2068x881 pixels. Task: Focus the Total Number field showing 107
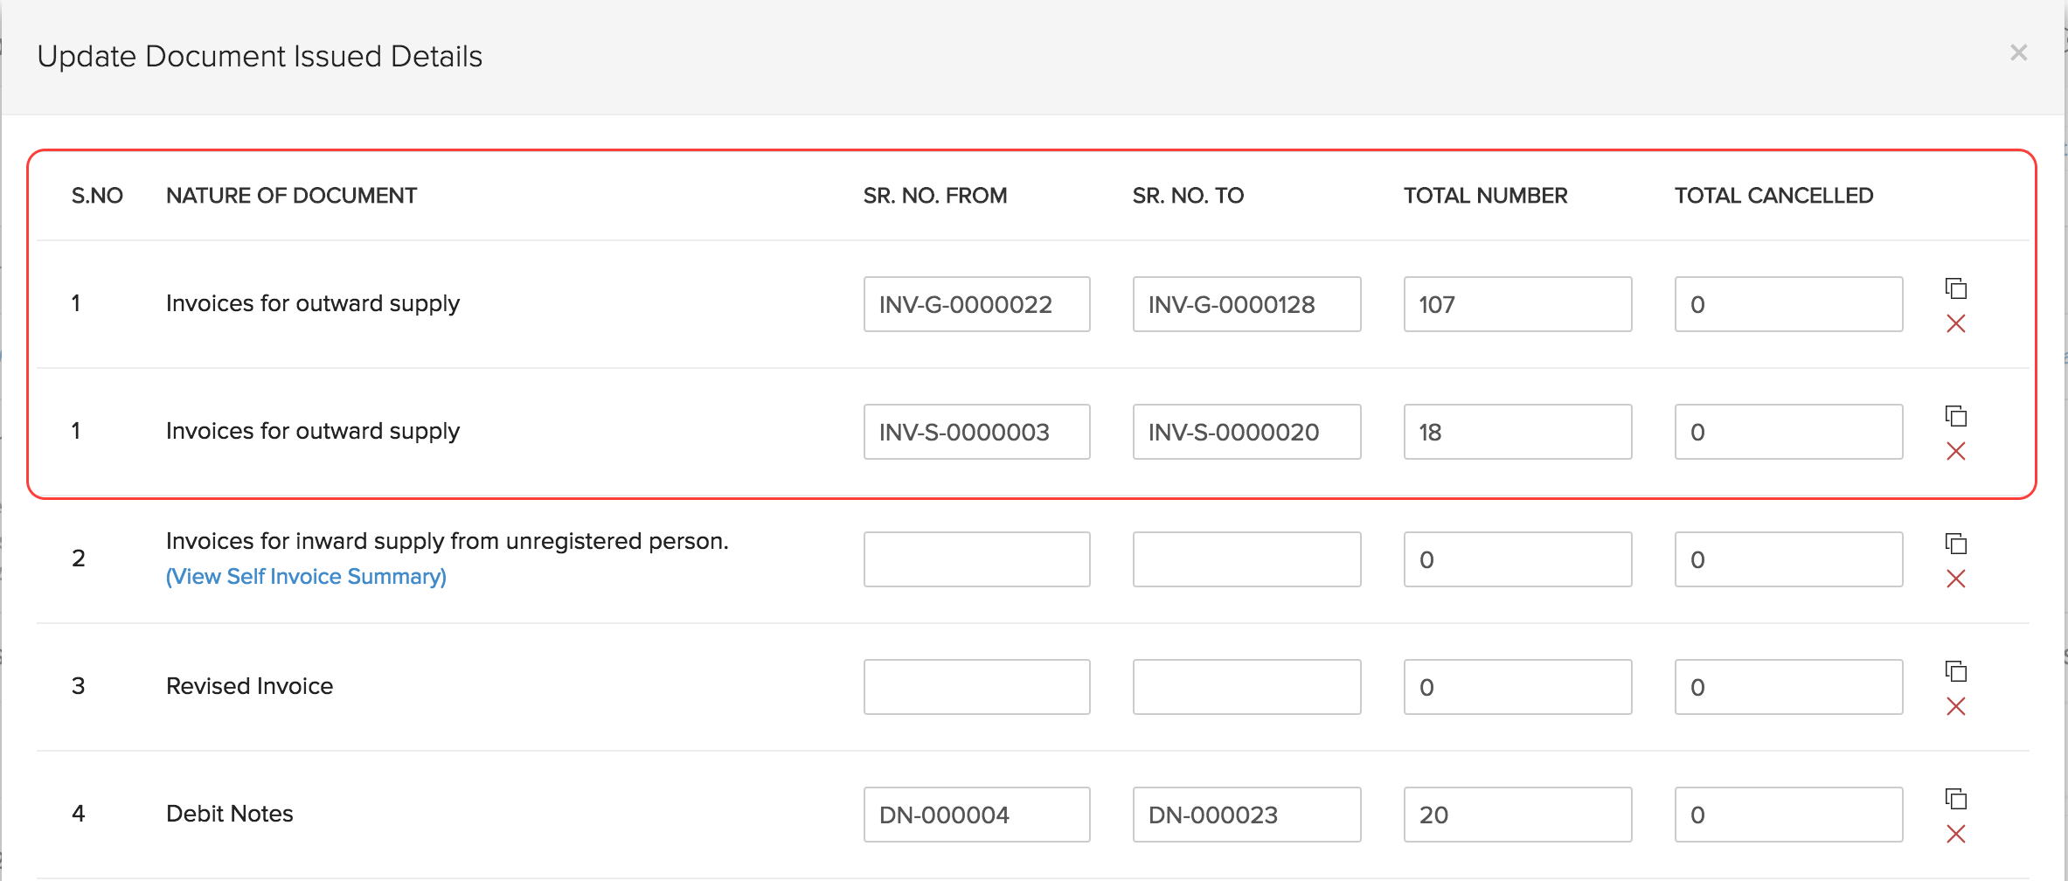(x=1516, y=304)
